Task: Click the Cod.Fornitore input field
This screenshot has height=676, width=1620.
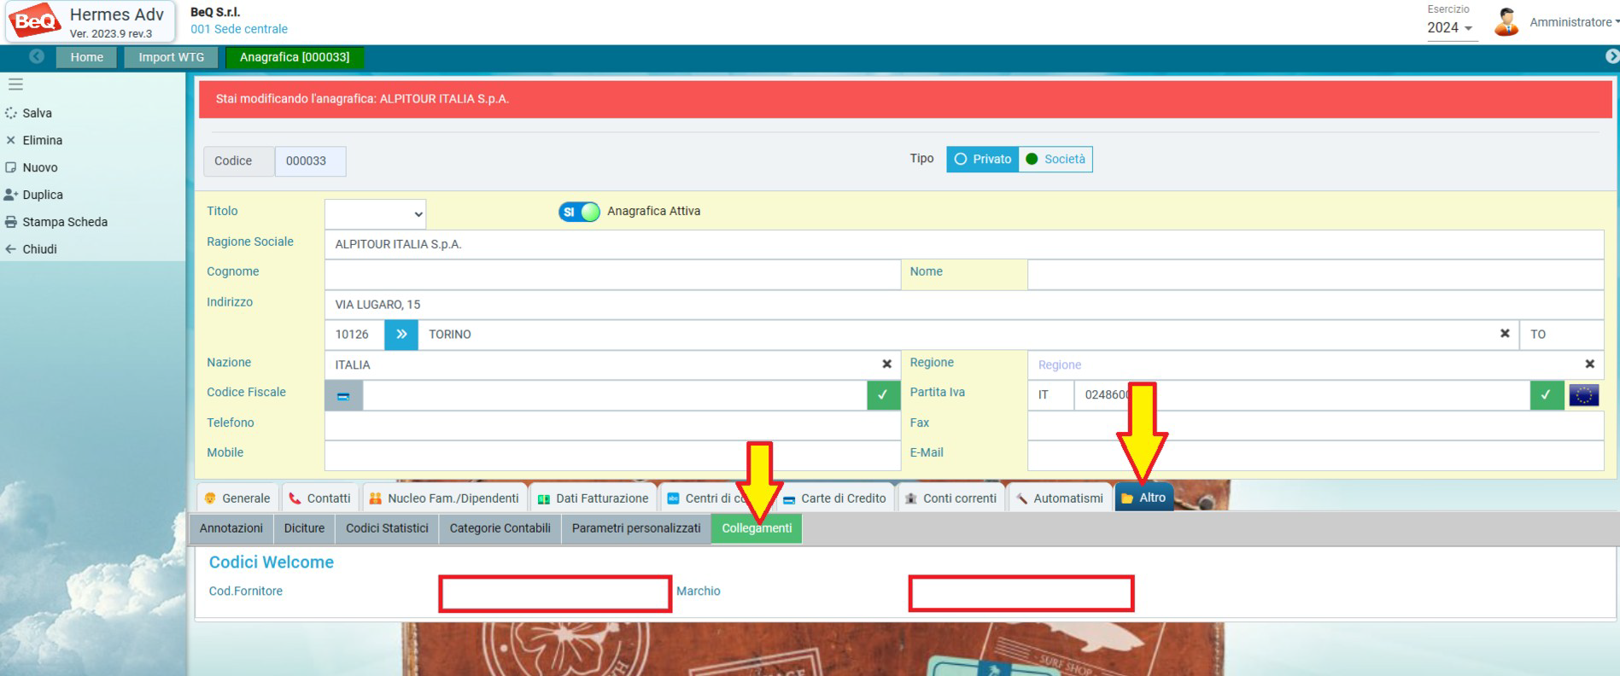Action: (x=555, y=593)
